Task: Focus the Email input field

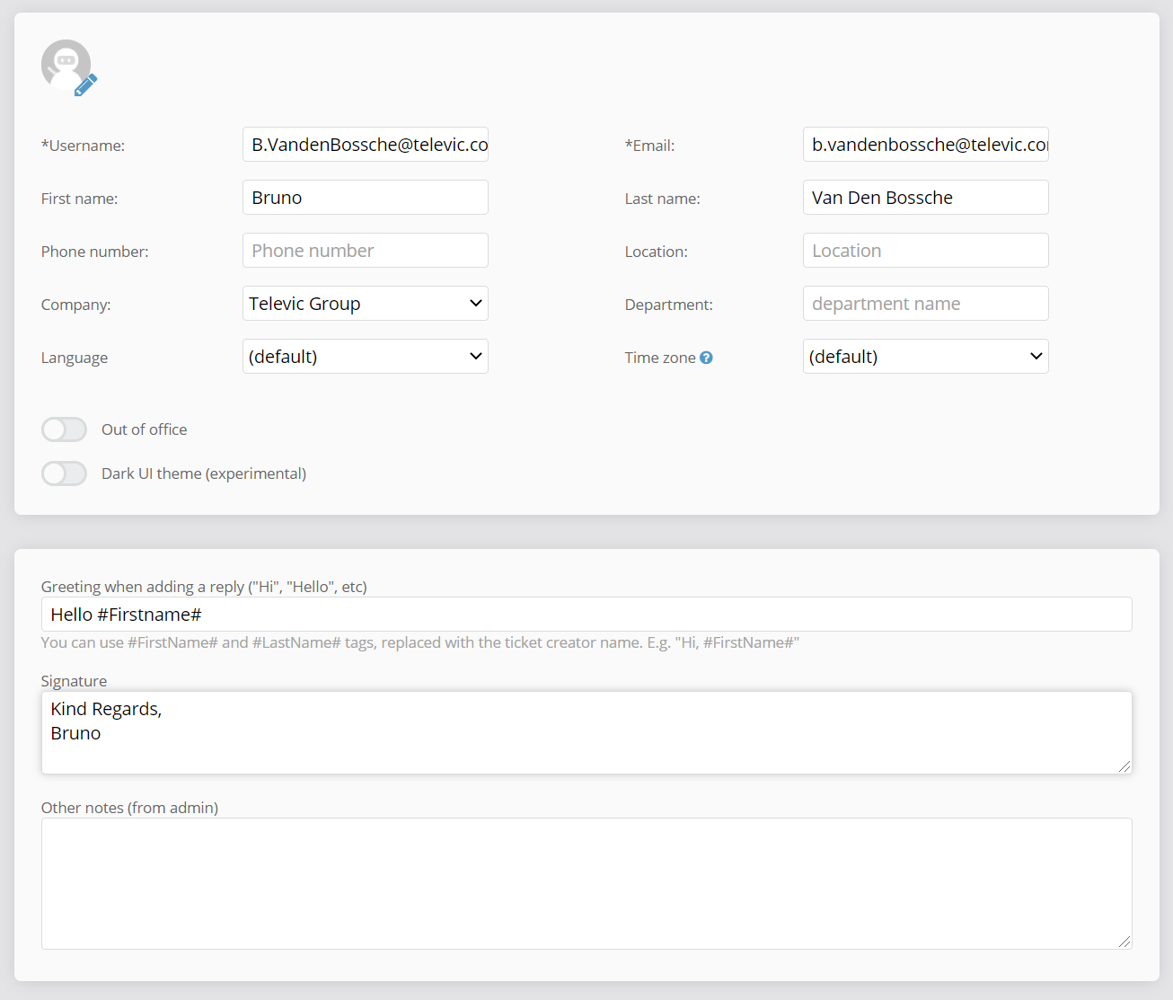Action: pos(925,145)
